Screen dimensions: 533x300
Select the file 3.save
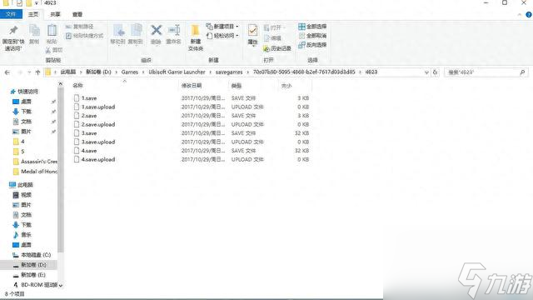coord(89,133)
